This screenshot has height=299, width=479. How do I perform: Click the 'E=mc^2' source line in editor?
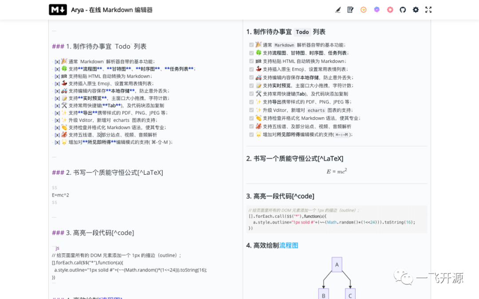60,195
